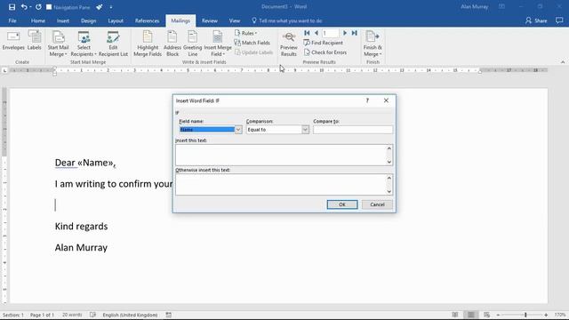
Task: Click the Share button
Action: 536,20
